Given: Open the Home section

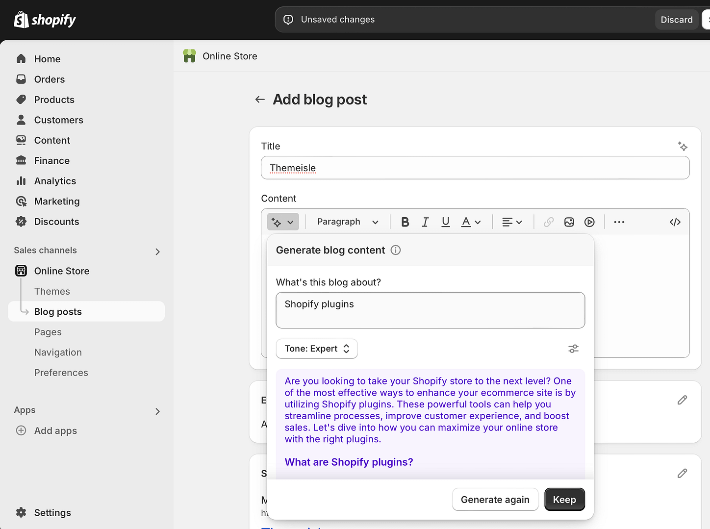Looking at the screenshot, I should coord(47,59).
